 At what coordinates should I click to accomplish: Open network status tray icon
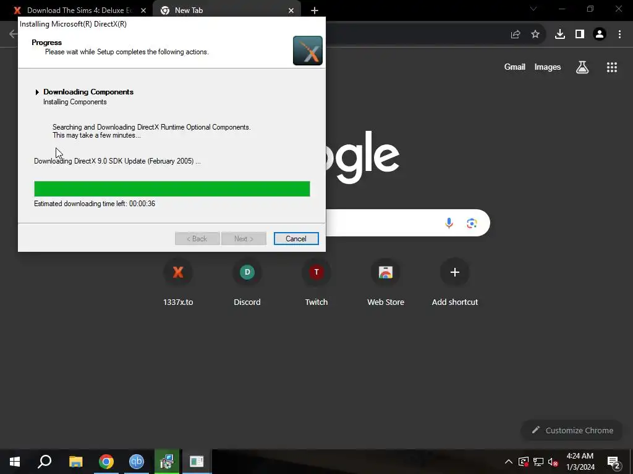(538, 462)
